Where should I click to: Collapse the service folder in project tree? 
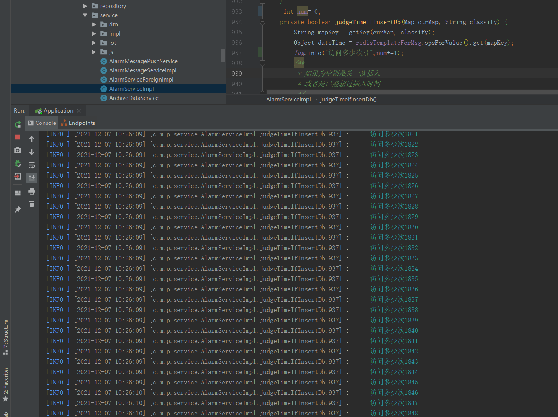[x=85, y=15]
